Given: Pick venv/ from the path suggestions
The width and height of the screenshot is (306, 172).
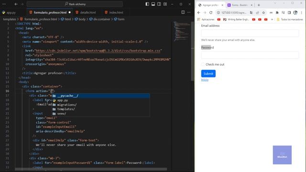Looking at the screenshot, I should (x=101, y=114).
